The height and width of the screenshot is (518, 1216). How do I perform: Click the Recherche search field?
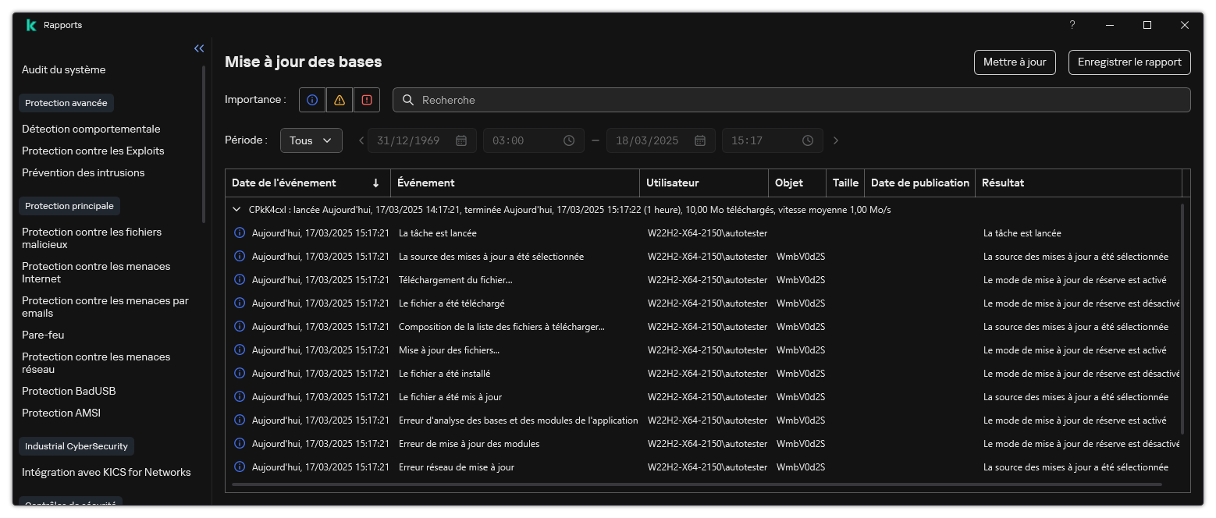(796, 100)
